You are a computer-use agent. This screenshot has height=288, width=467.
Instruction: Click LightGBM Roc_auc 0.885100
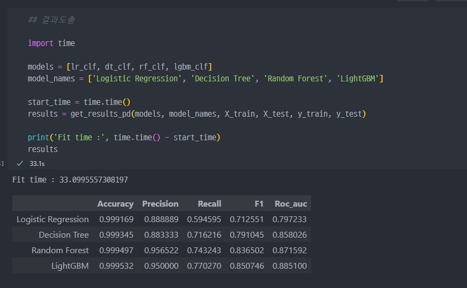click(290, 266)
